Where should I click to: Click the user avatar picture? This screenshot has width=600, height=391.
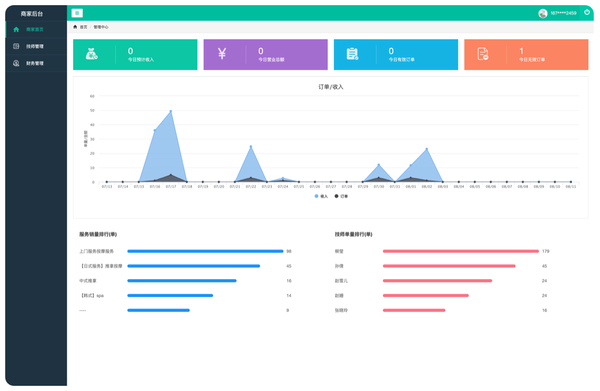543,13
